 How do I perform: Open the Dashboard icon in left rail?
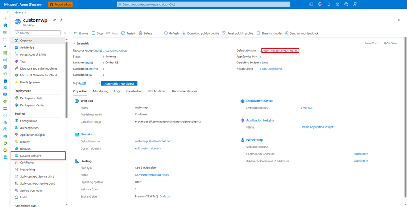pos(5,32)
